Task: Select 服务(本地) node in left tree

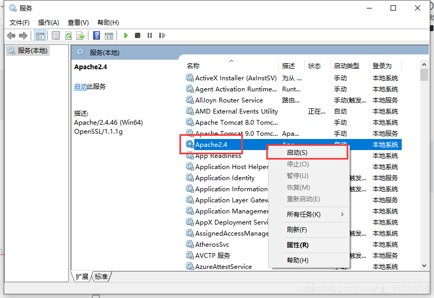Action: (x=28, y=51)
